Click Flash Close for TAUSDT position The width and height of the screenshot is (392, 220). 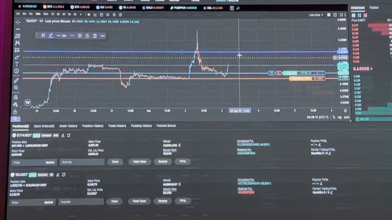(x=139, y=201)
